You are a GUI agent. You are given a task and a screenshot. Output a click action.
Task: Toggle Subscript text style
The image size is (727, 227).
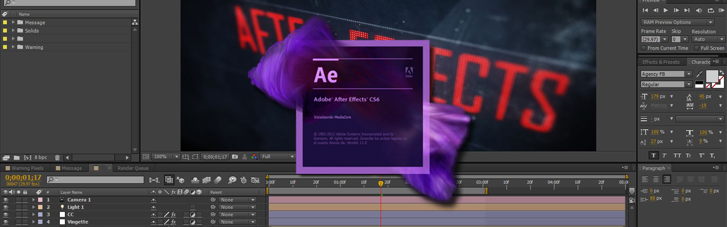coord(712,155)
